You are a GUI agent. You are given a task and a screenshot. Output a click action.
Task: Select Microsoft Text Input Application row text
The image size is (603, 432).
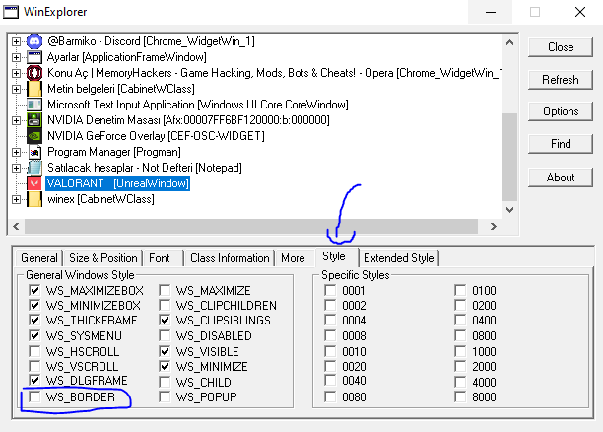(x=198, y=105)
